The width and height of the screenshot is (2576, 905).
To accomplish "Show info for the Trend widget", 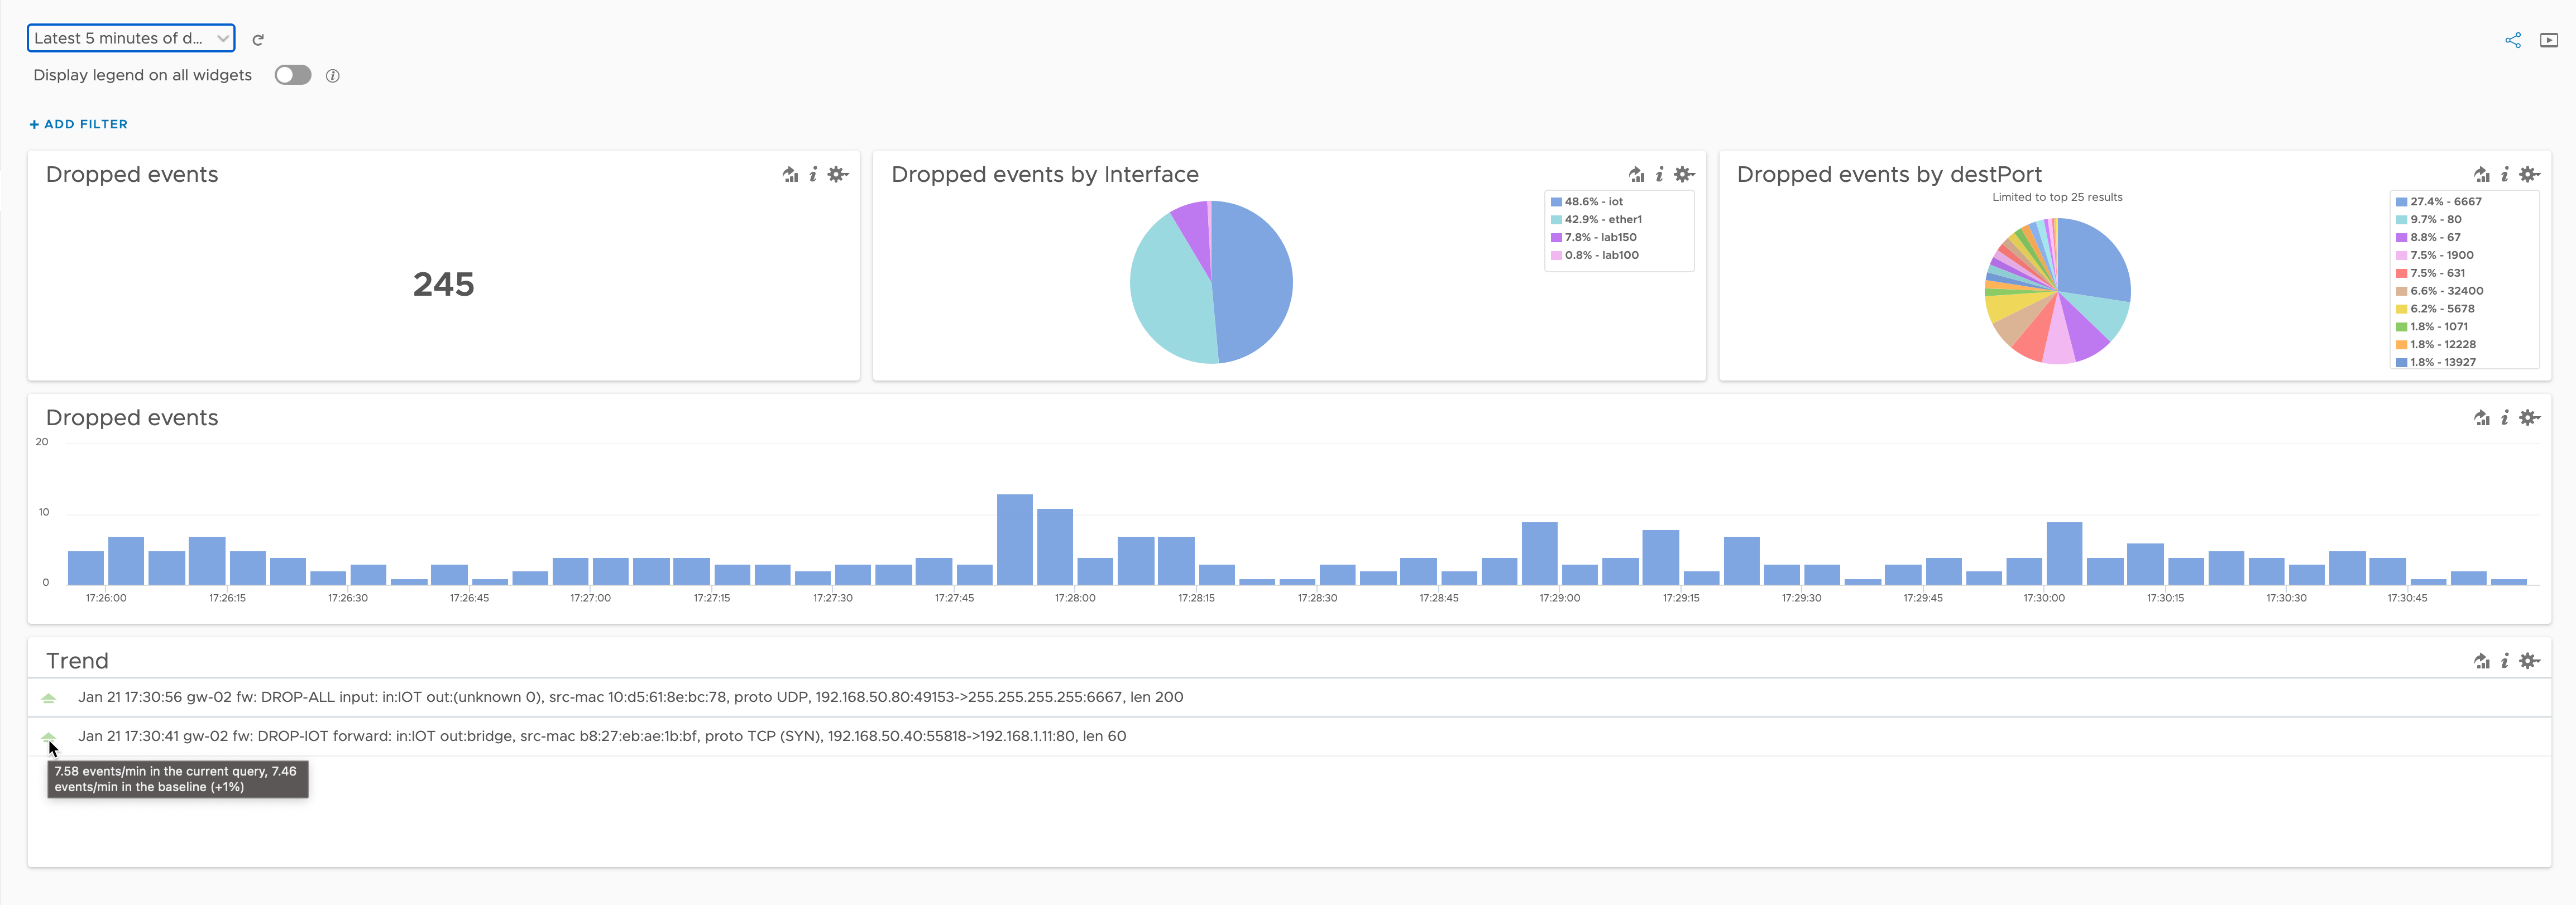I will point(2504,661).
